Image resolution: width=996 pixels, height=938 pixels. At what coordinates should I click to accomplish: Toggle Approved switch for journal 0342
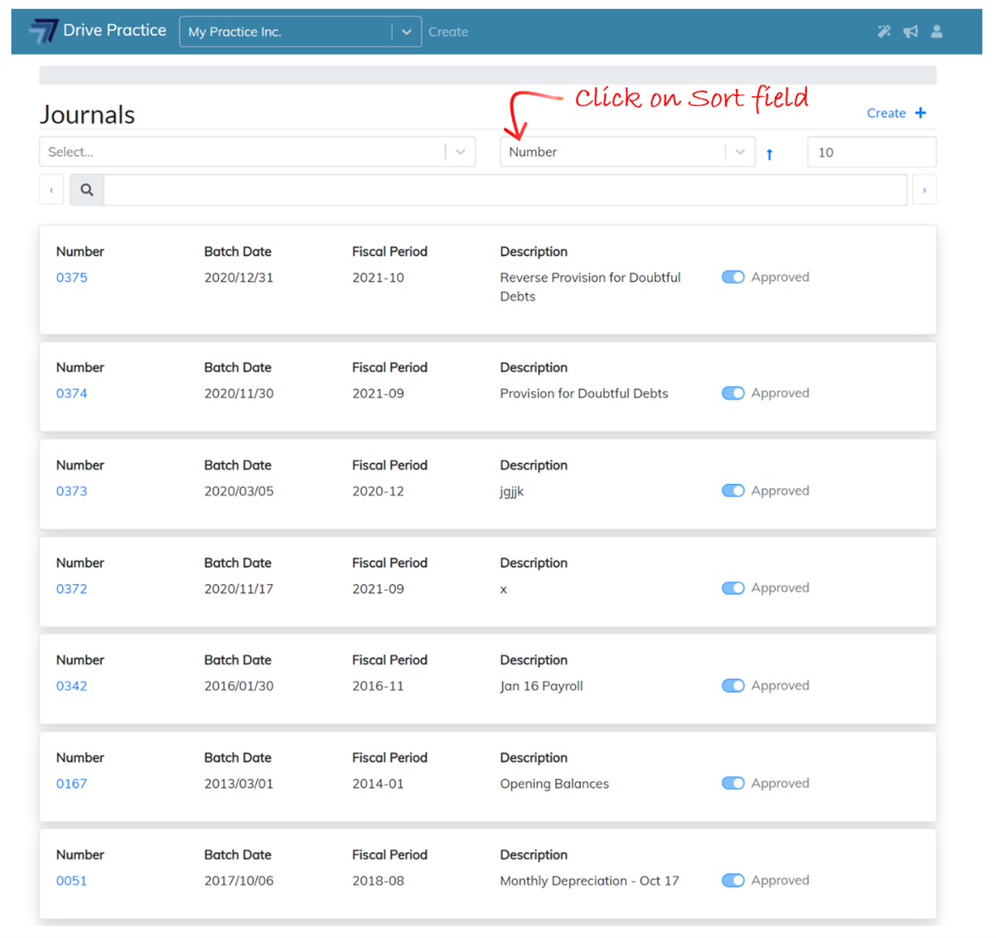[x=733, y=685]
